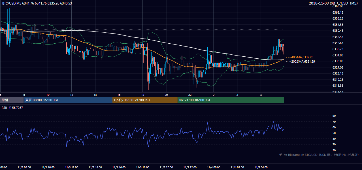Screen dimensions: 362x170
Task: Click RSI axis level 80
Action: click(x=334, y=116)
